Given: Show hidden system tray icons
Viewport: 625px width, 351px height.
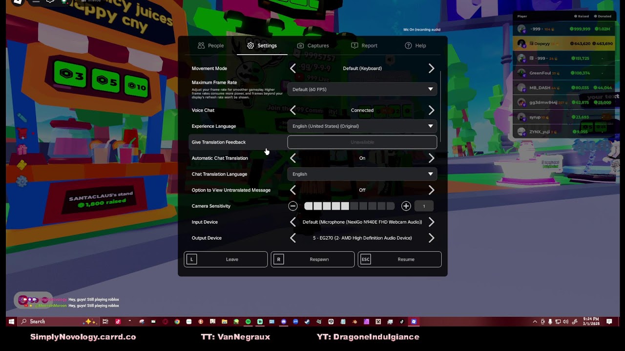Looking at the screenshot, I should pyautogui.click(x=535, y=322).
